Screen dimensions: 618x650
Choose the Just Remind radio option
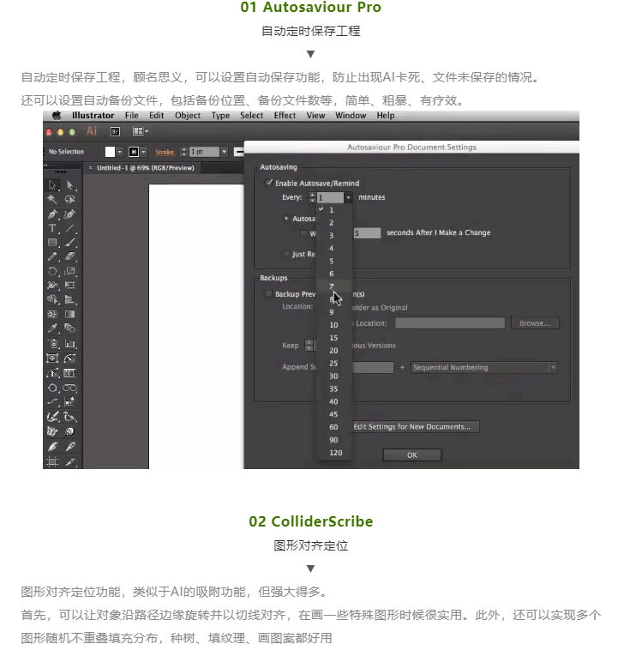coord(286,254)
